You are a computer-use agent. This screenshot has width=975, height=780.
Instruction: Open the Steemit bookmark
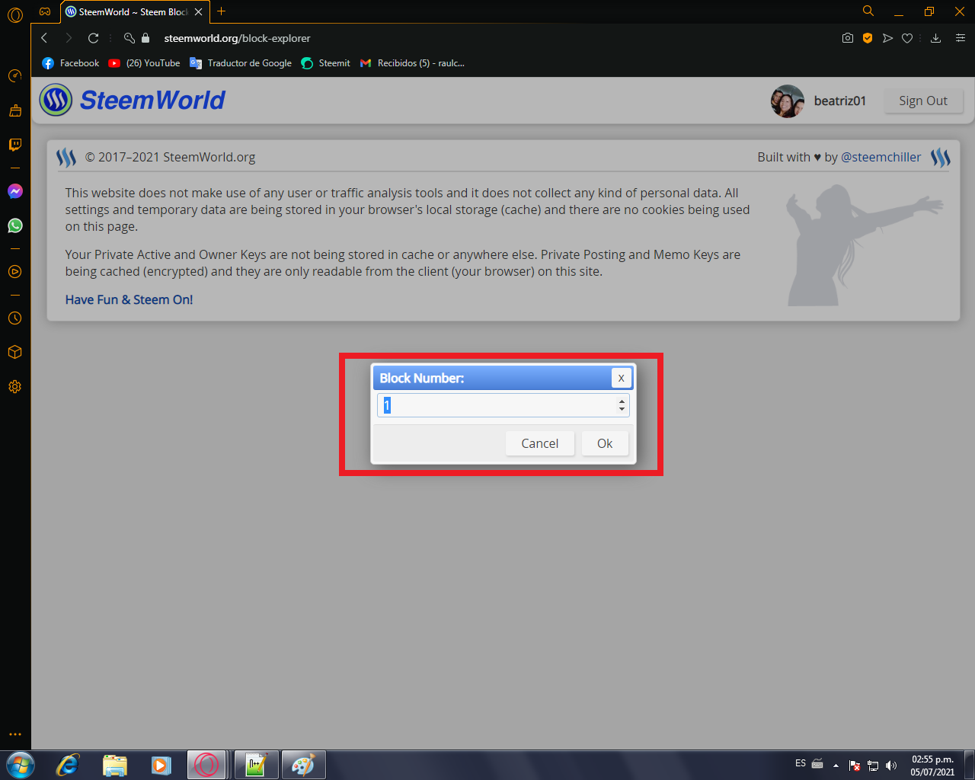click(326, 63)
